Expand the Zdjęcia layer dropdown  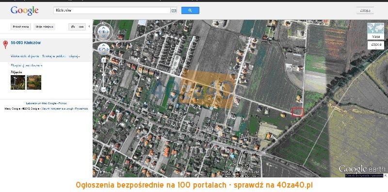pyautogui.click(x=375, y=45)
